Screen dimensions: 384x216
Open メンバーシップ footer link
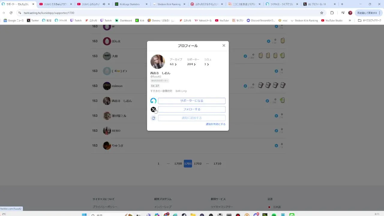163,207
